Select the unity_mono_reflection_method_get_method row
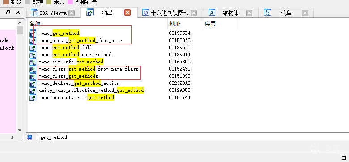349x162 pixels. point(188,91)
